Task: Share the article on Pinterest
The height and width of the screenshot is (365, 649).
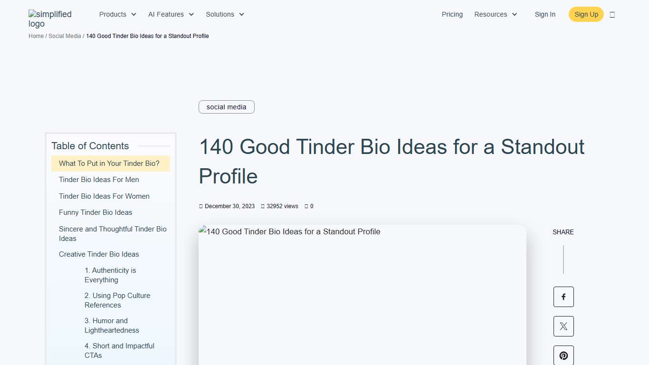Action: [x=563, y=355]
